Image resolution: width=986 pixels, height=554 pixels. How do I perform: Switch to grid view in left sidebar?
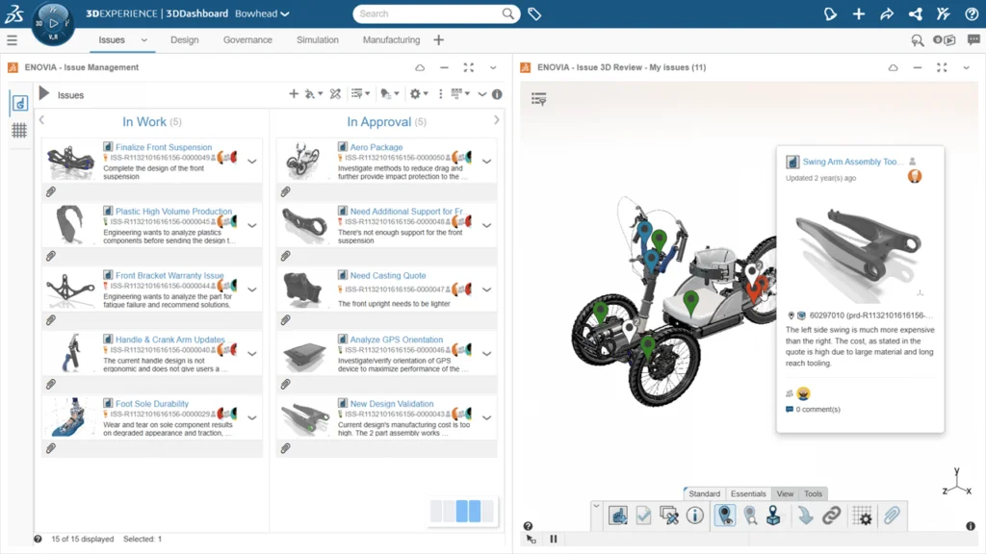pyautogui.click(x=19, y=130)
